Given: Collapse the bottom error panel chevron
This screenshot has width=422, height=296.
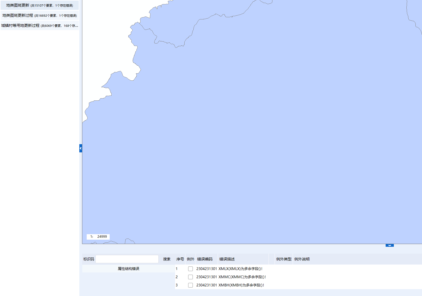Looking at the screenshot, I should (389, 245).
